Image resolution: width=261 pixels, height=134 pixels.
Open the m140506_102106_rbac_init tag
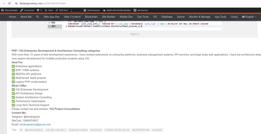117,130
